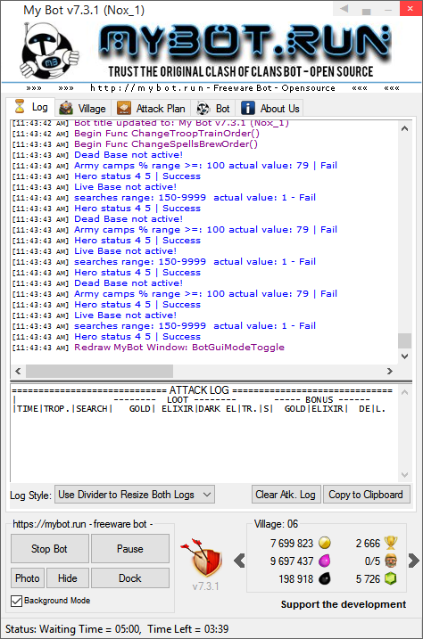Click the Redraw MyBot Window log line
423x639 pixels.
coord(179,348)
